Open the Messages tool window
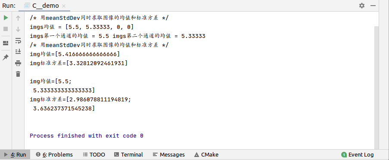Screen dimensions: 389x160 tap(169, 155)
